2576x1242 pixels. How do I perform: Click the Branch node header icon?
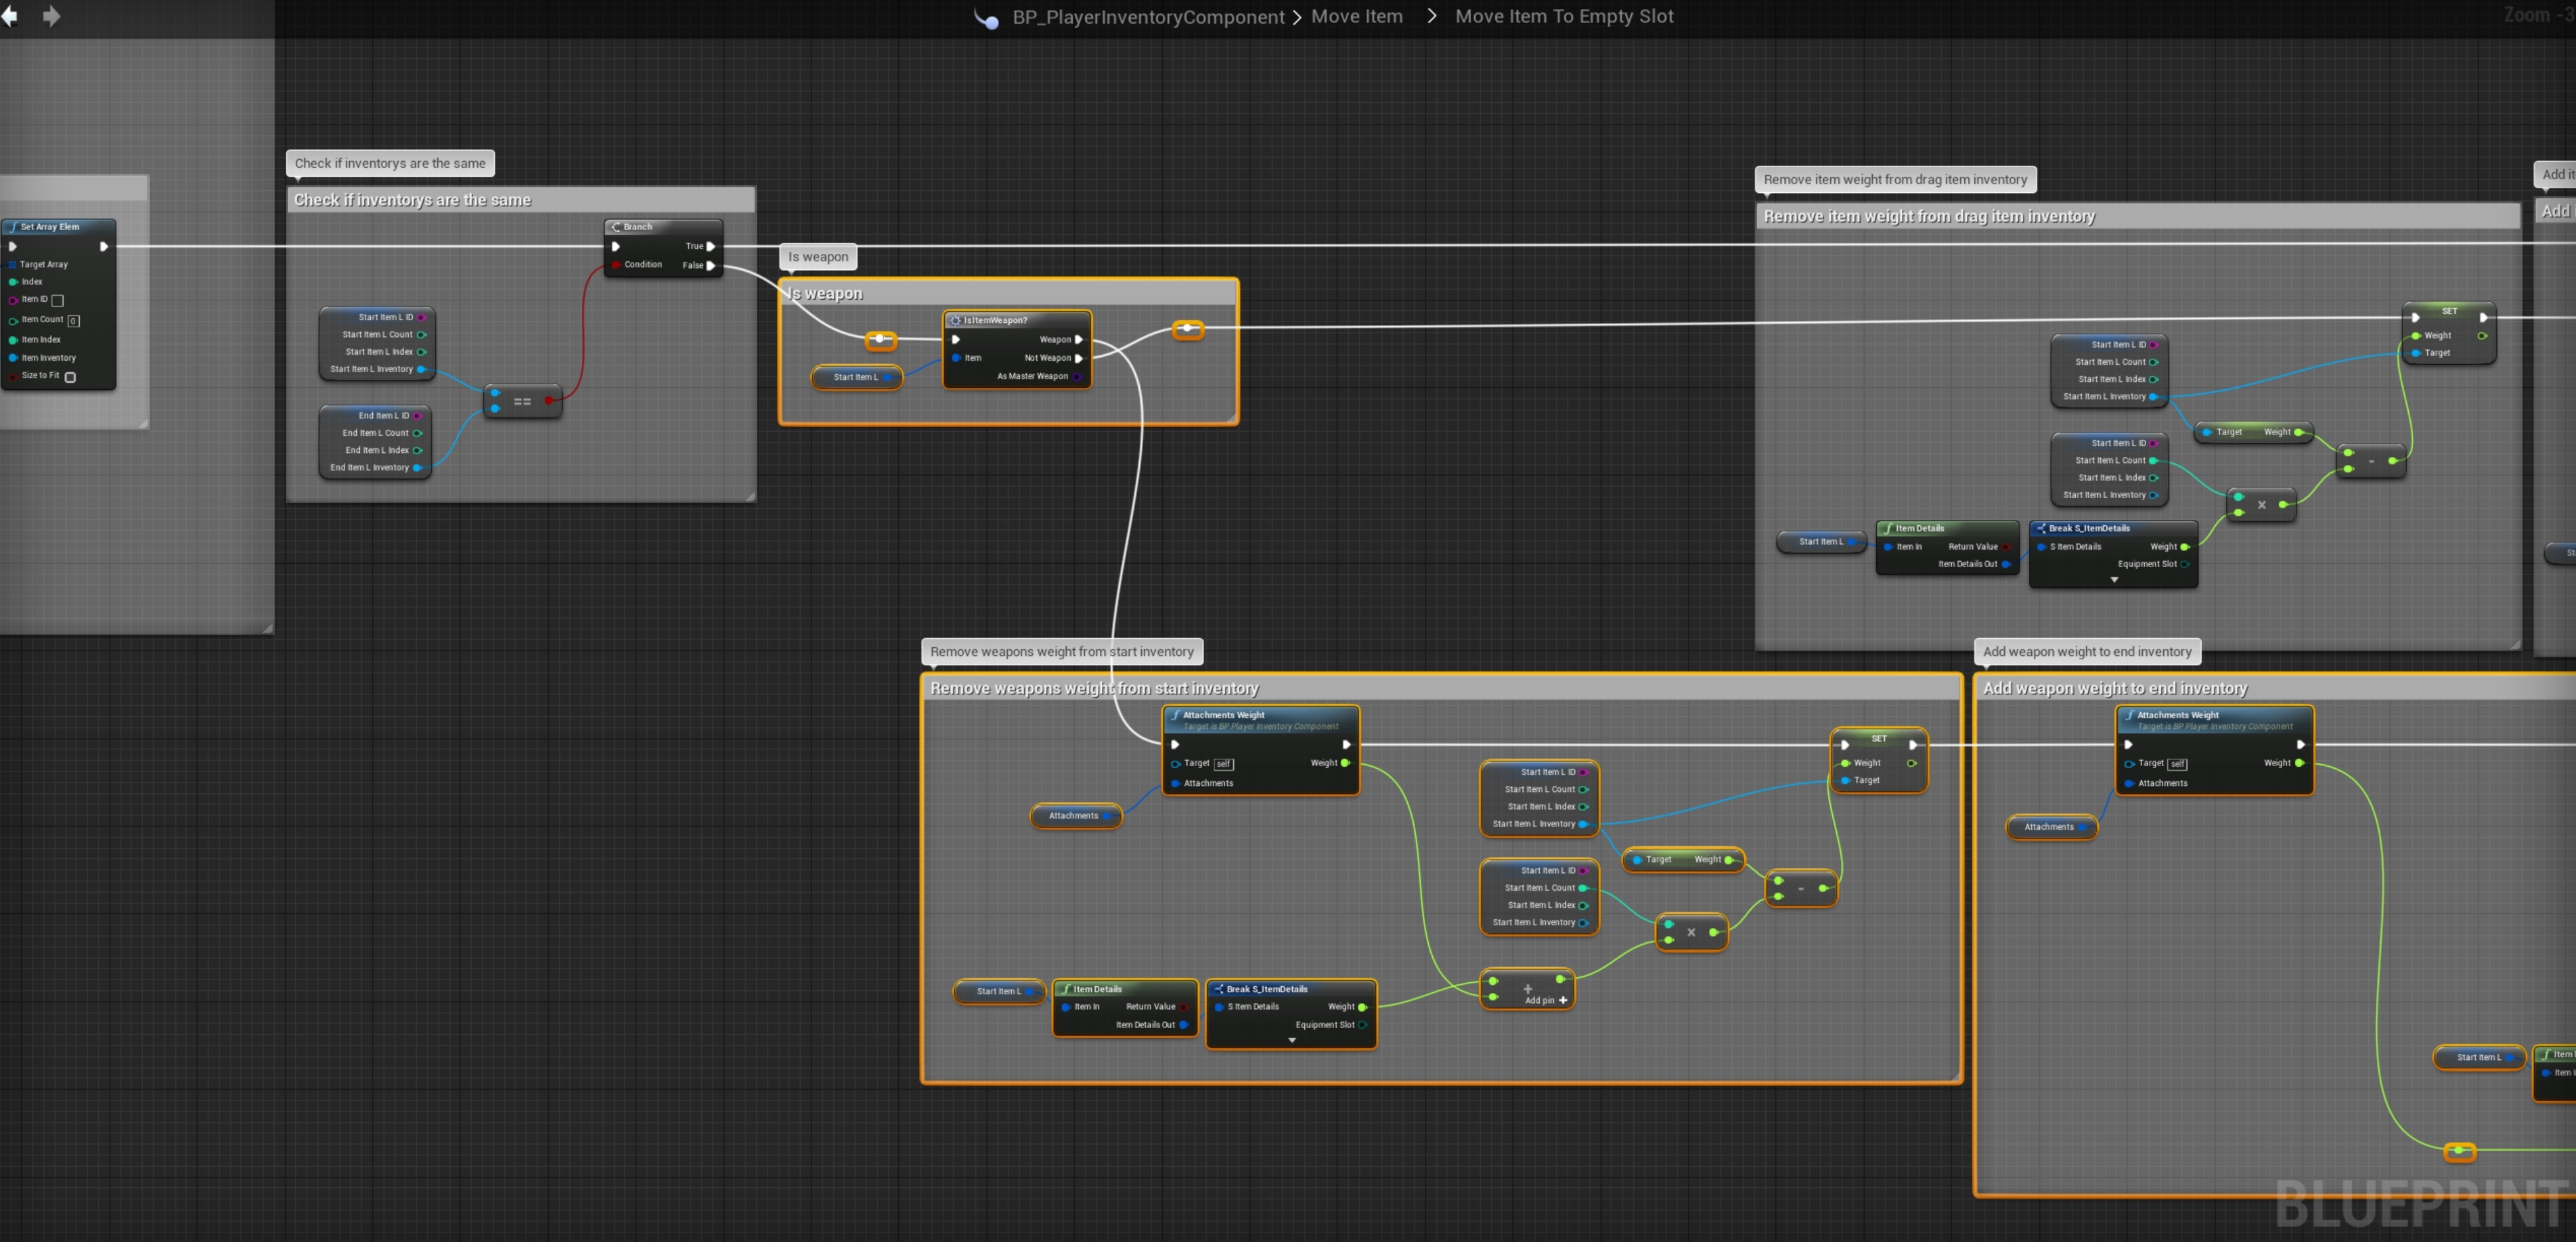616,227
